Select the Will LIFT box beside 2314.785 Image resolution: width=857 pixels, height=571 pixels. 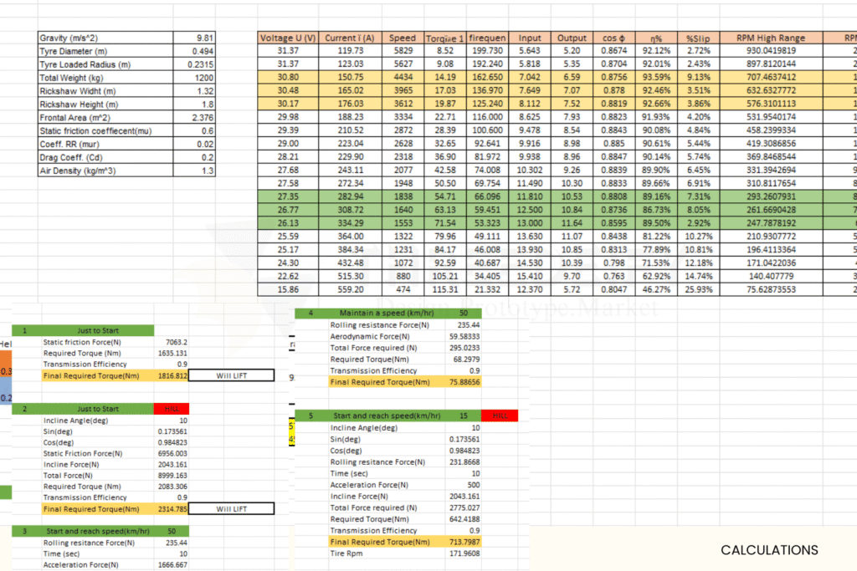tap(231, 509)
